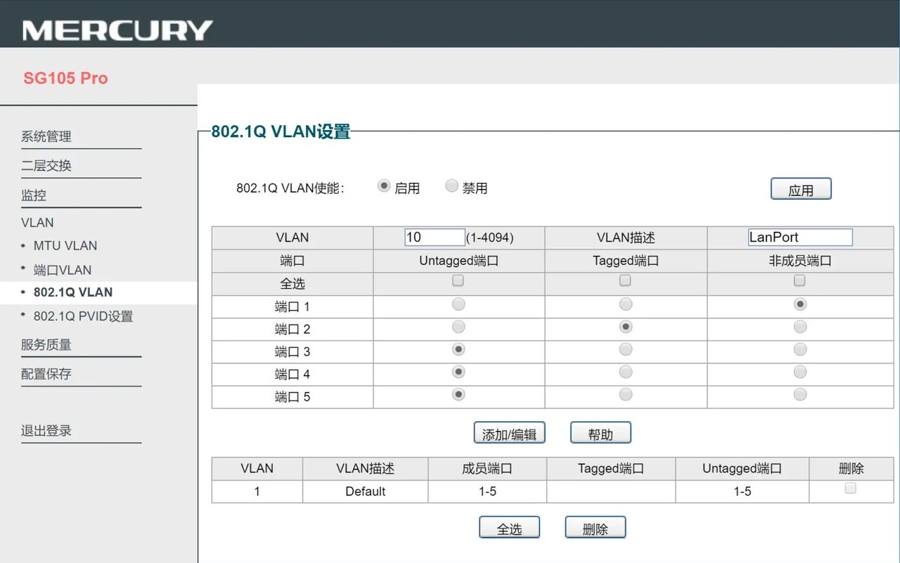Set 端口 4 as non-member

click(x=800, y=372)
